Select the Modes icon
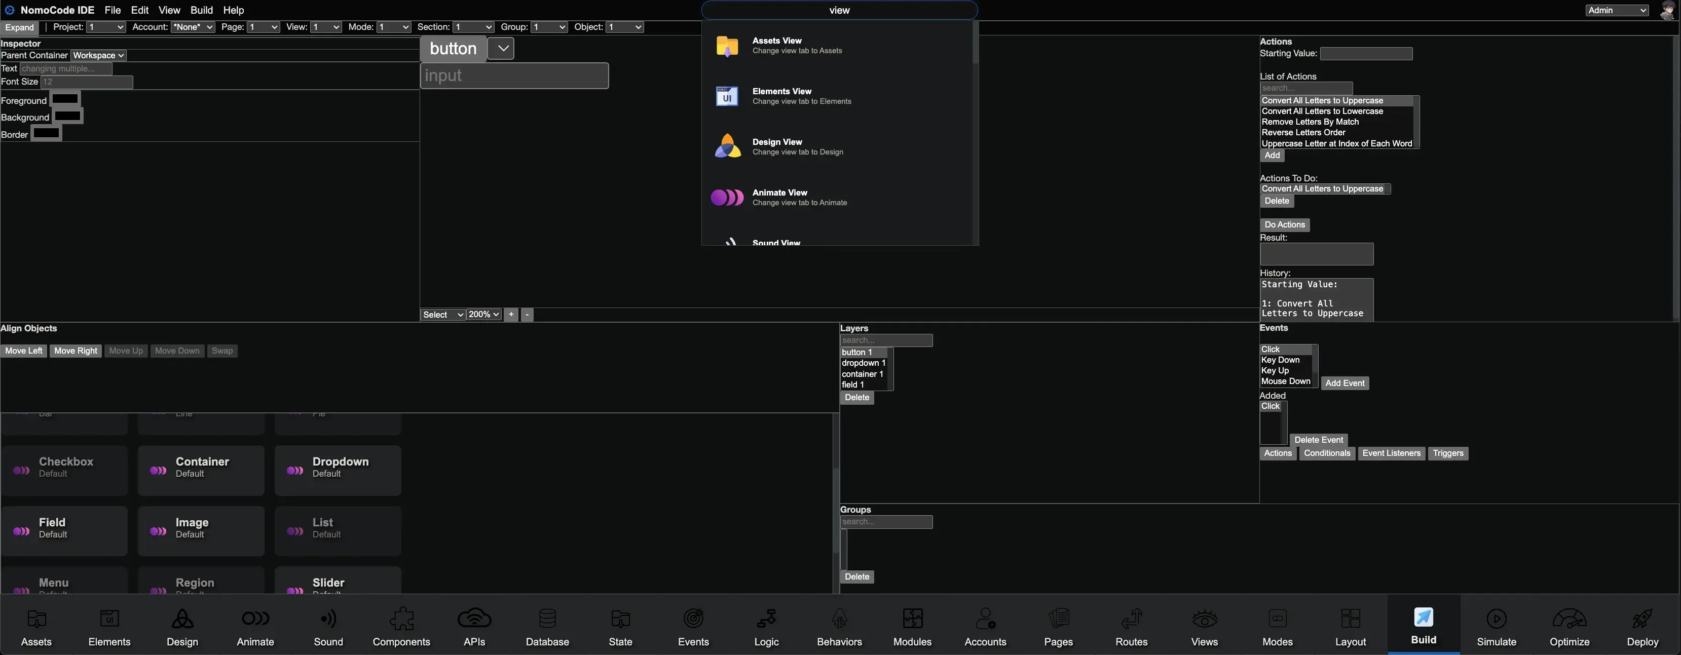Screen dimensions: 1681x655 (x=1277, y=625)
